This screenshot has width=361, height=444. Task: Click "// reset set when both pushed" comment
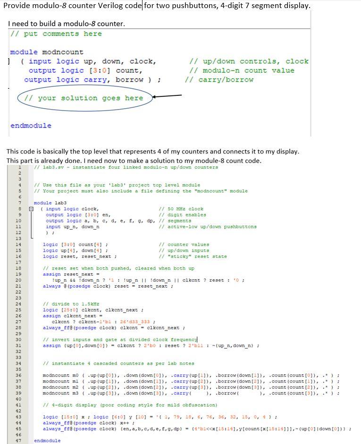(118, 268)
